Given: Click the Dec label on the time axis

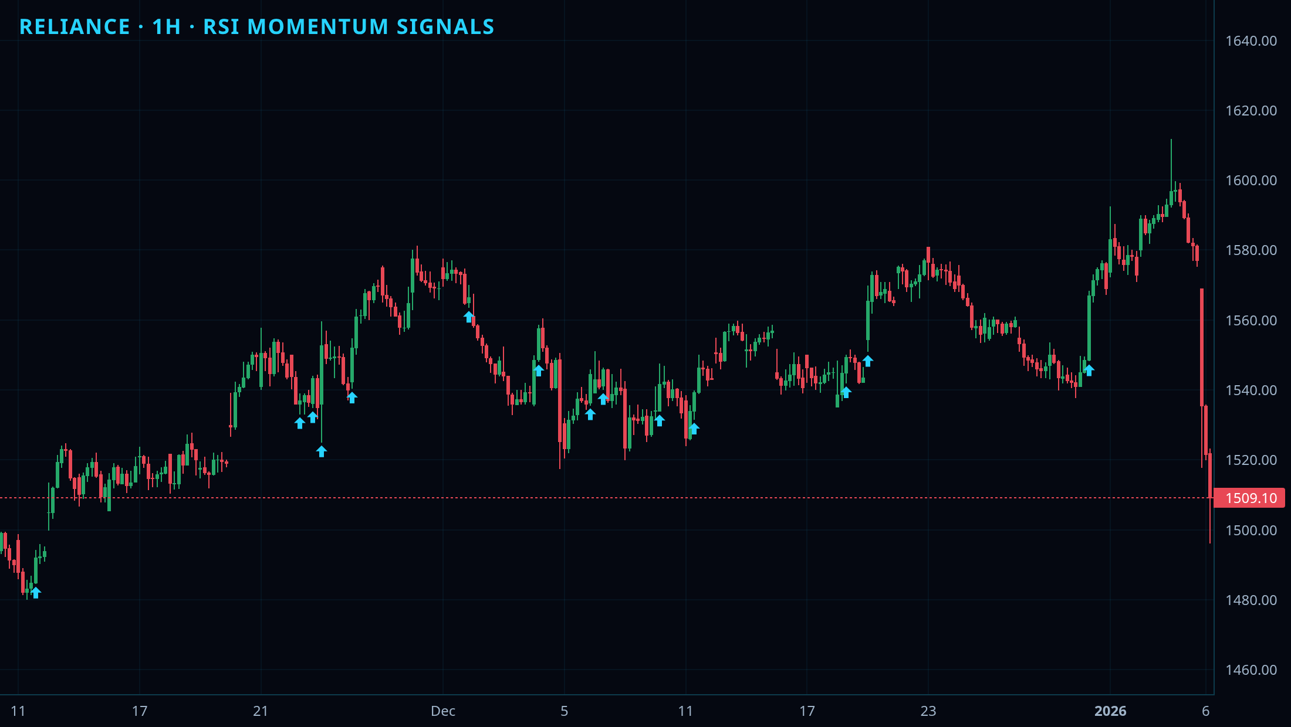Looking at the screenshot, I should click(443, 711).
